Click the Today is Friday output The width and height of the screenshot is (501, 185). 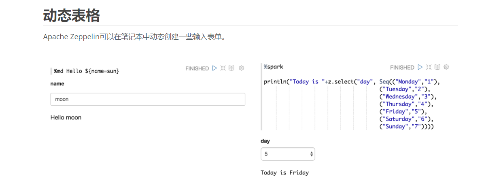coord(284,173)
